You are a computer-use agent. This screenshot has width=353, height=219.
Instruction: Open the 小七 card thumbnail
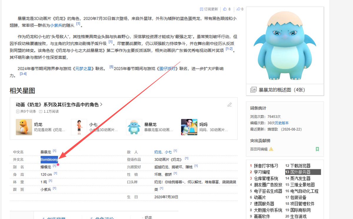click(79, 127)
